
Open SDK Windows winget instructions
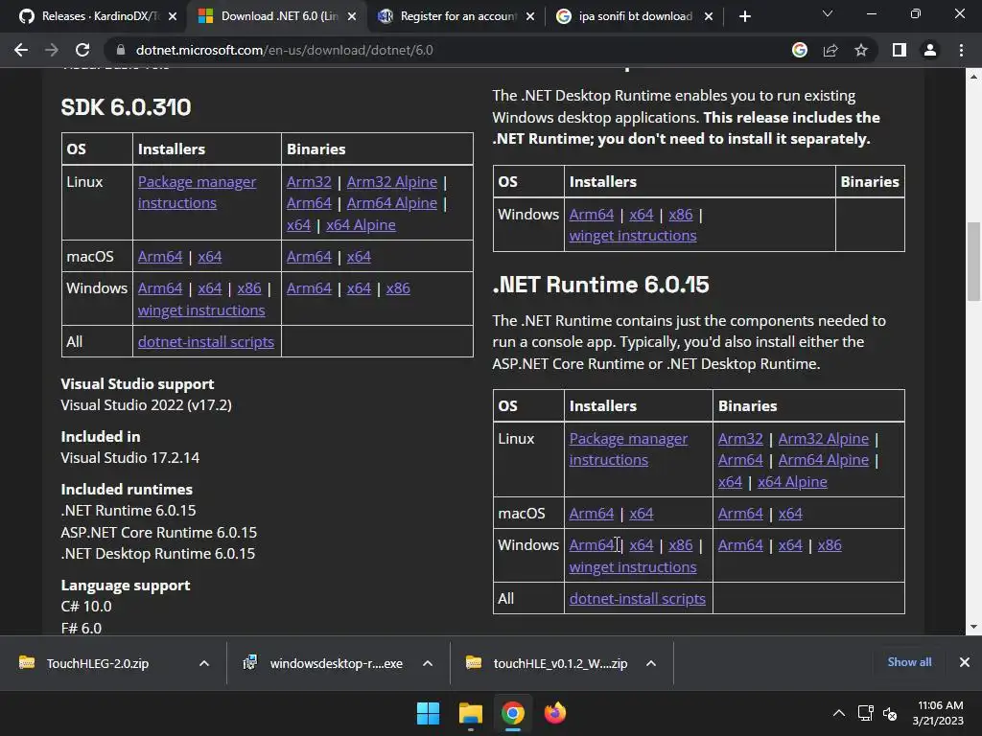click(x=201, y=310)
